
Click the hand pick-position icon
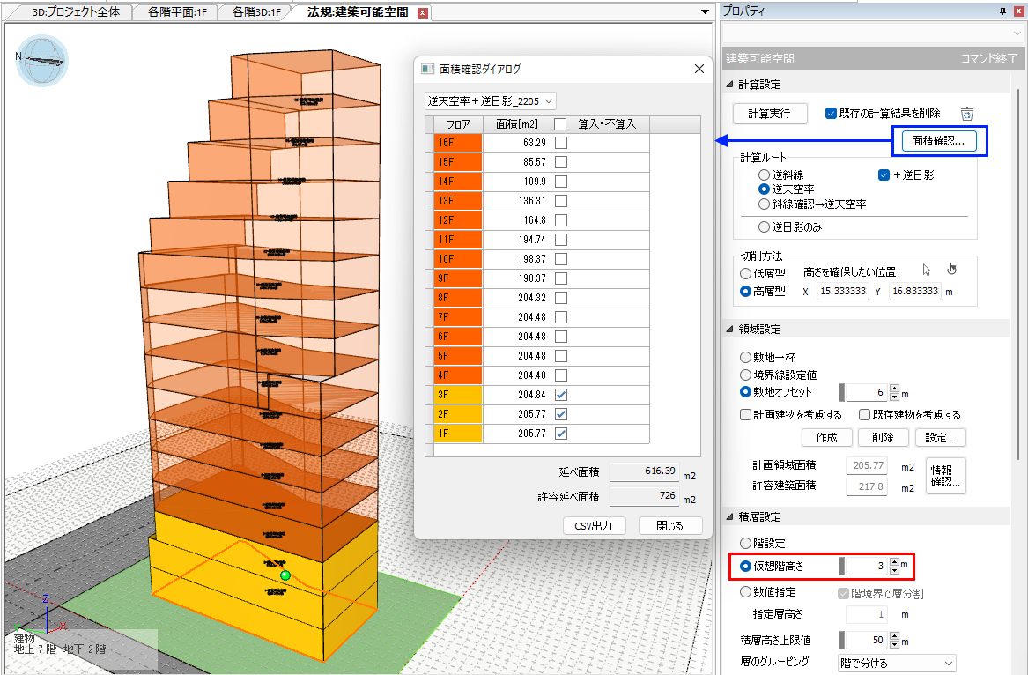pos(952,270)
